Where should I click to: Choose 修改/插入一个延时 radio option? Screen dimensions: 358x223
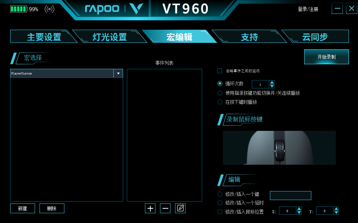220,203
